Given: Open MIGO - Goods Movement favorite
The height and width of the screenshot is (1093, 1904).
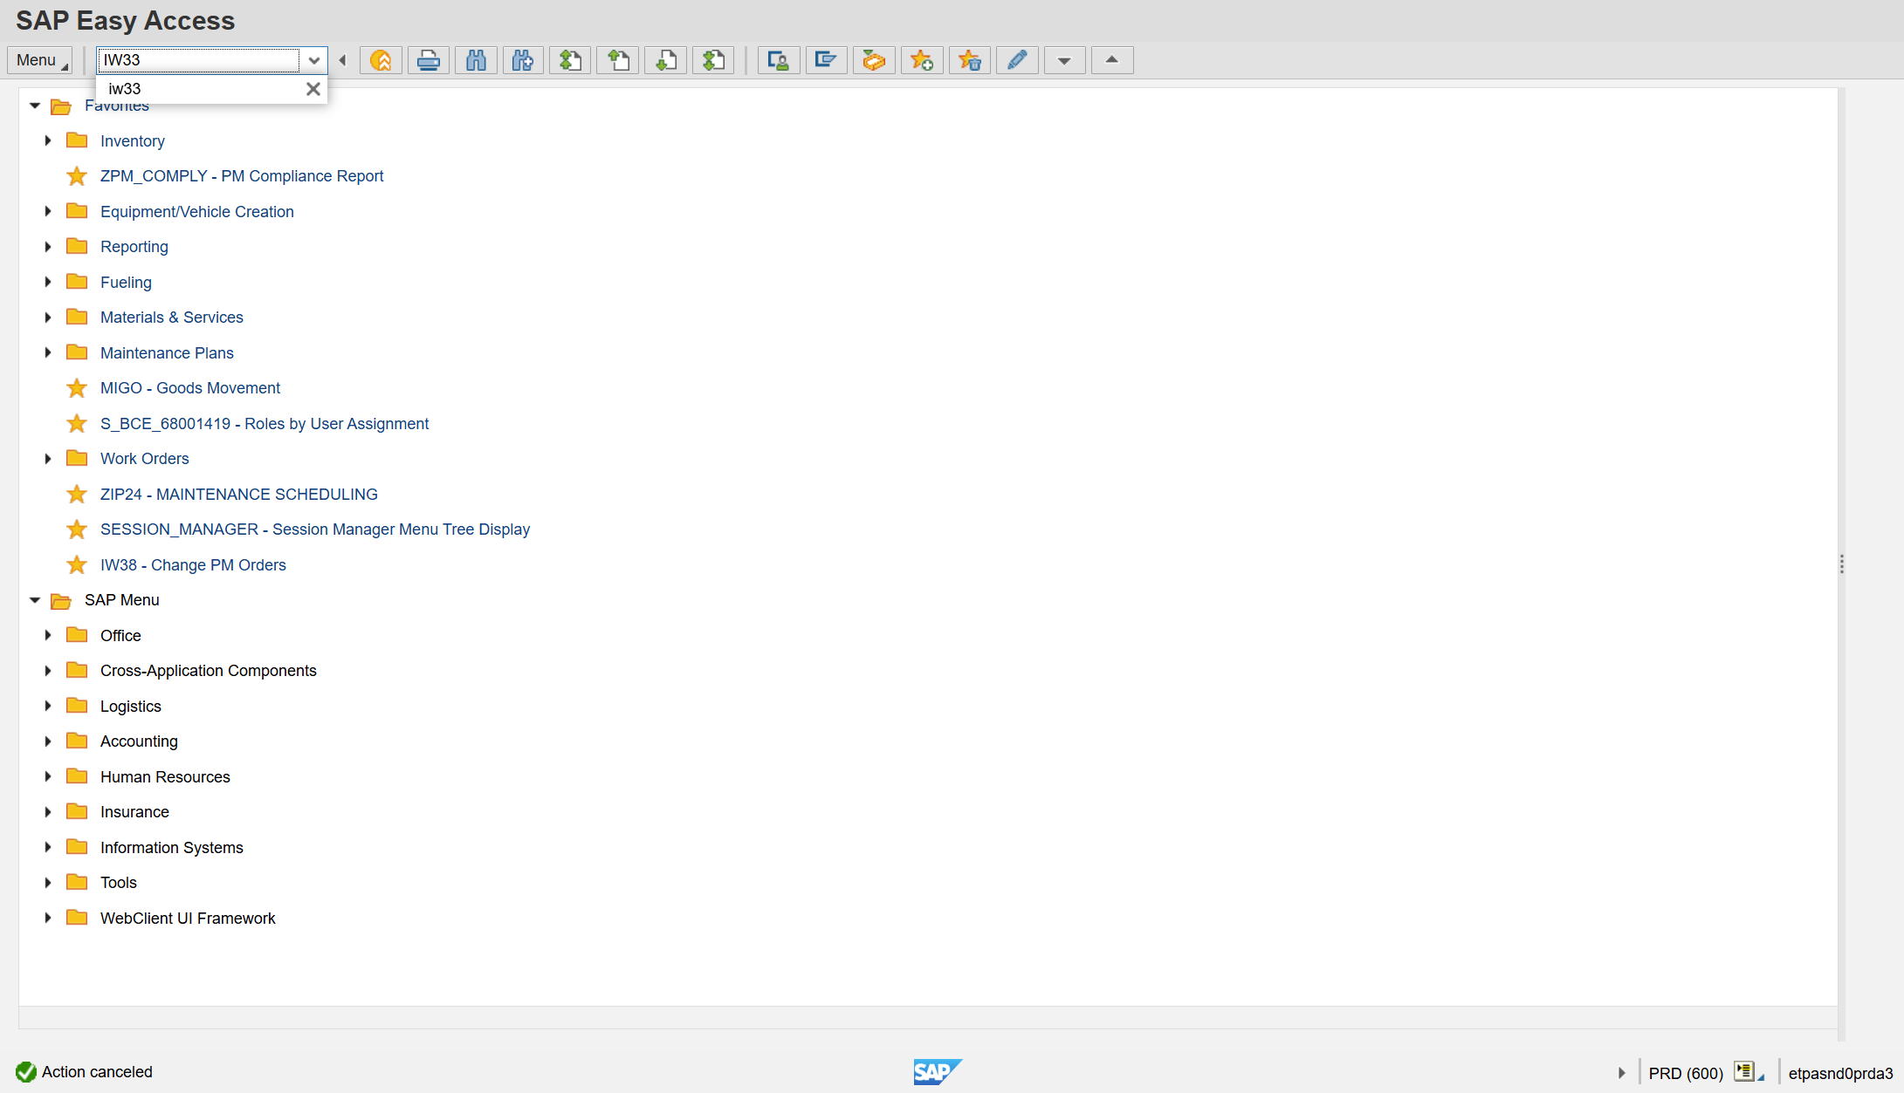Looking at the screenshot, I should click(190, 388).
